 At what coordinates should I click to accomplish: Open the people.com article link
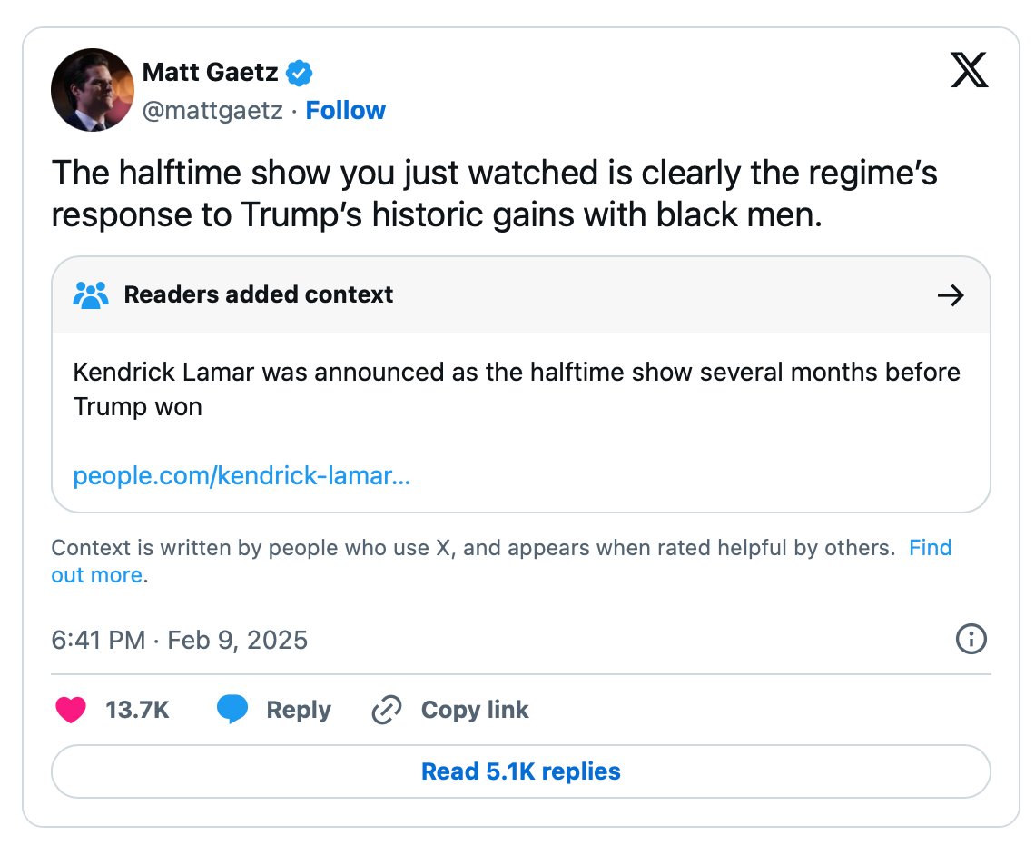(x=241, y=475)
